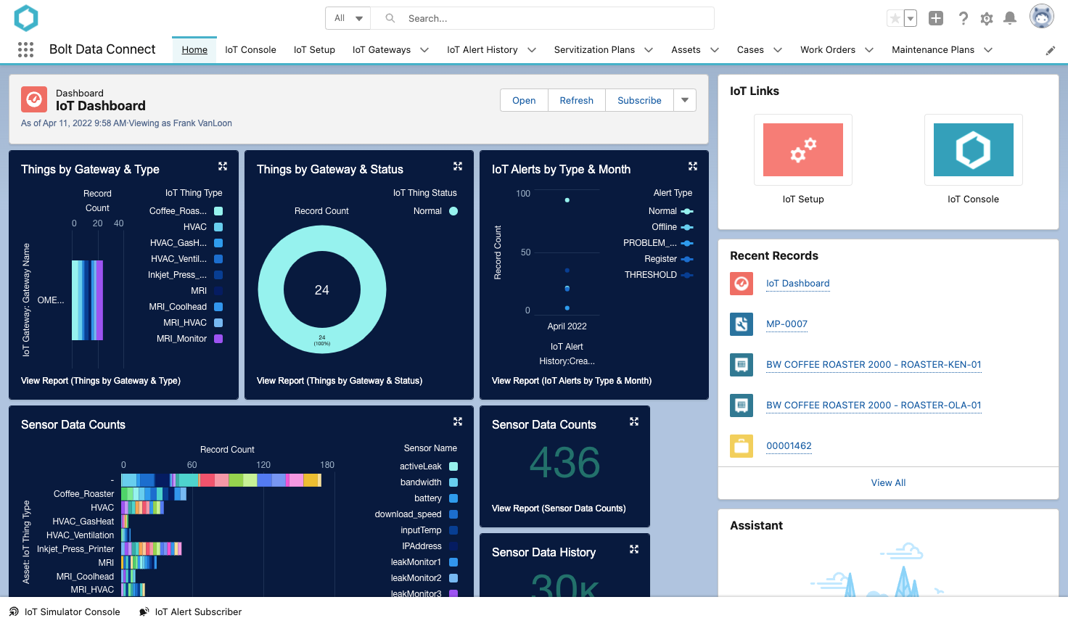1068x626 pixels.
Task: Open the 00001462 case link
Action: [x=789, y=446]
